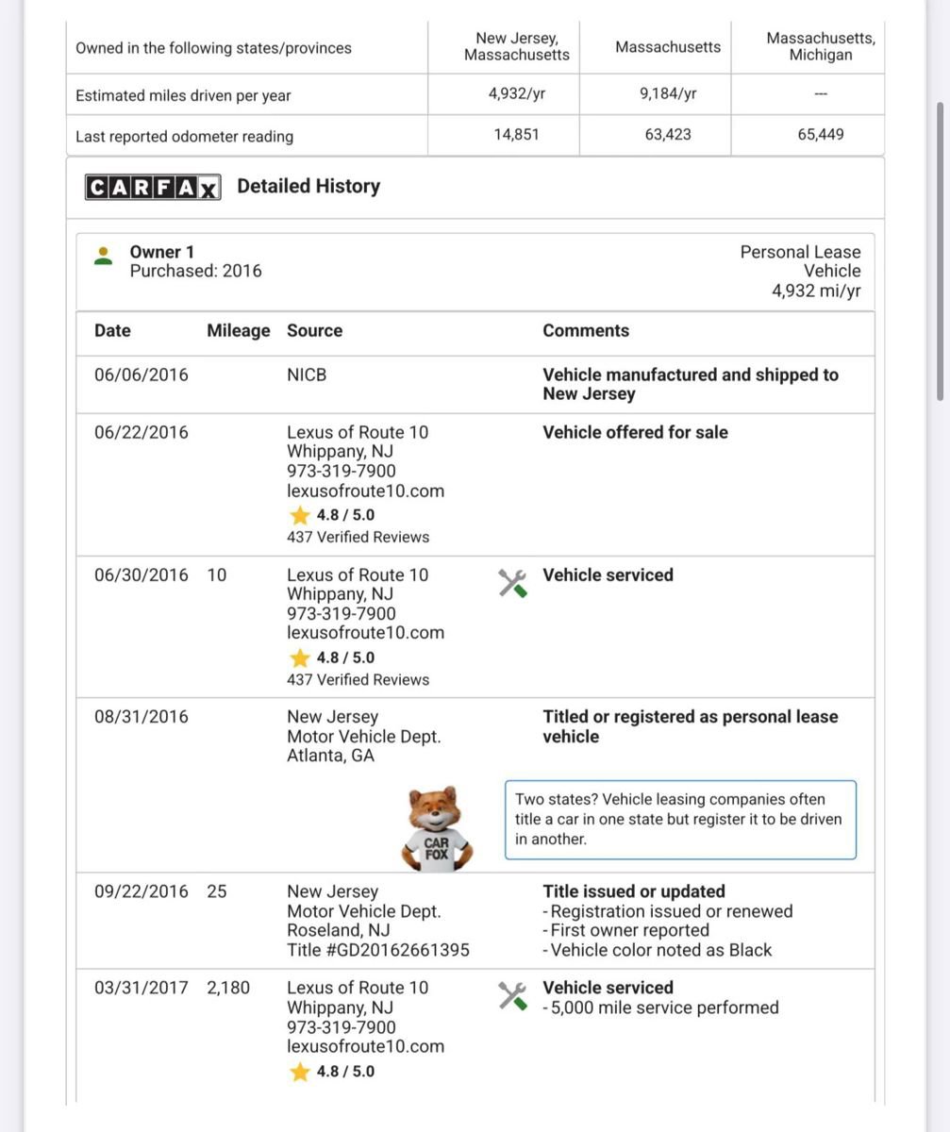Open lexusofroute10.com link in 06/22/2016 entry
This screenshot has width=950, height=1132.
coord(365,491)
